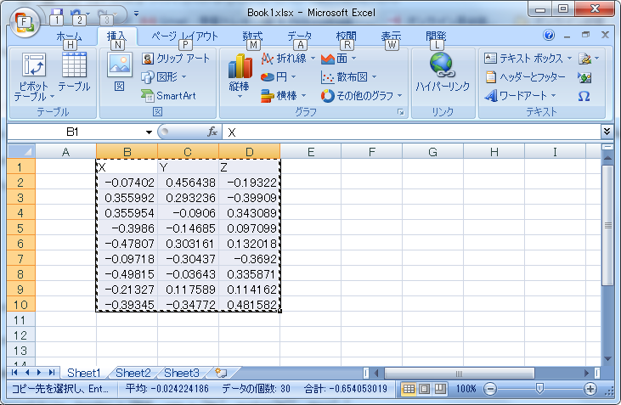
Task: Customize the Quick Access Toolbar dropdown
Action: 136,14
